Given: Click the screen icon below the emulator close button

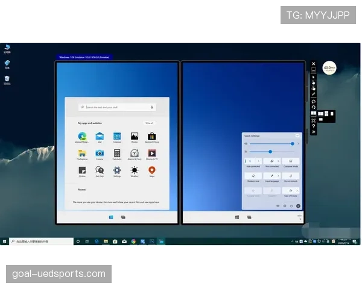Looking at the screenshot, I should [313, 69].
